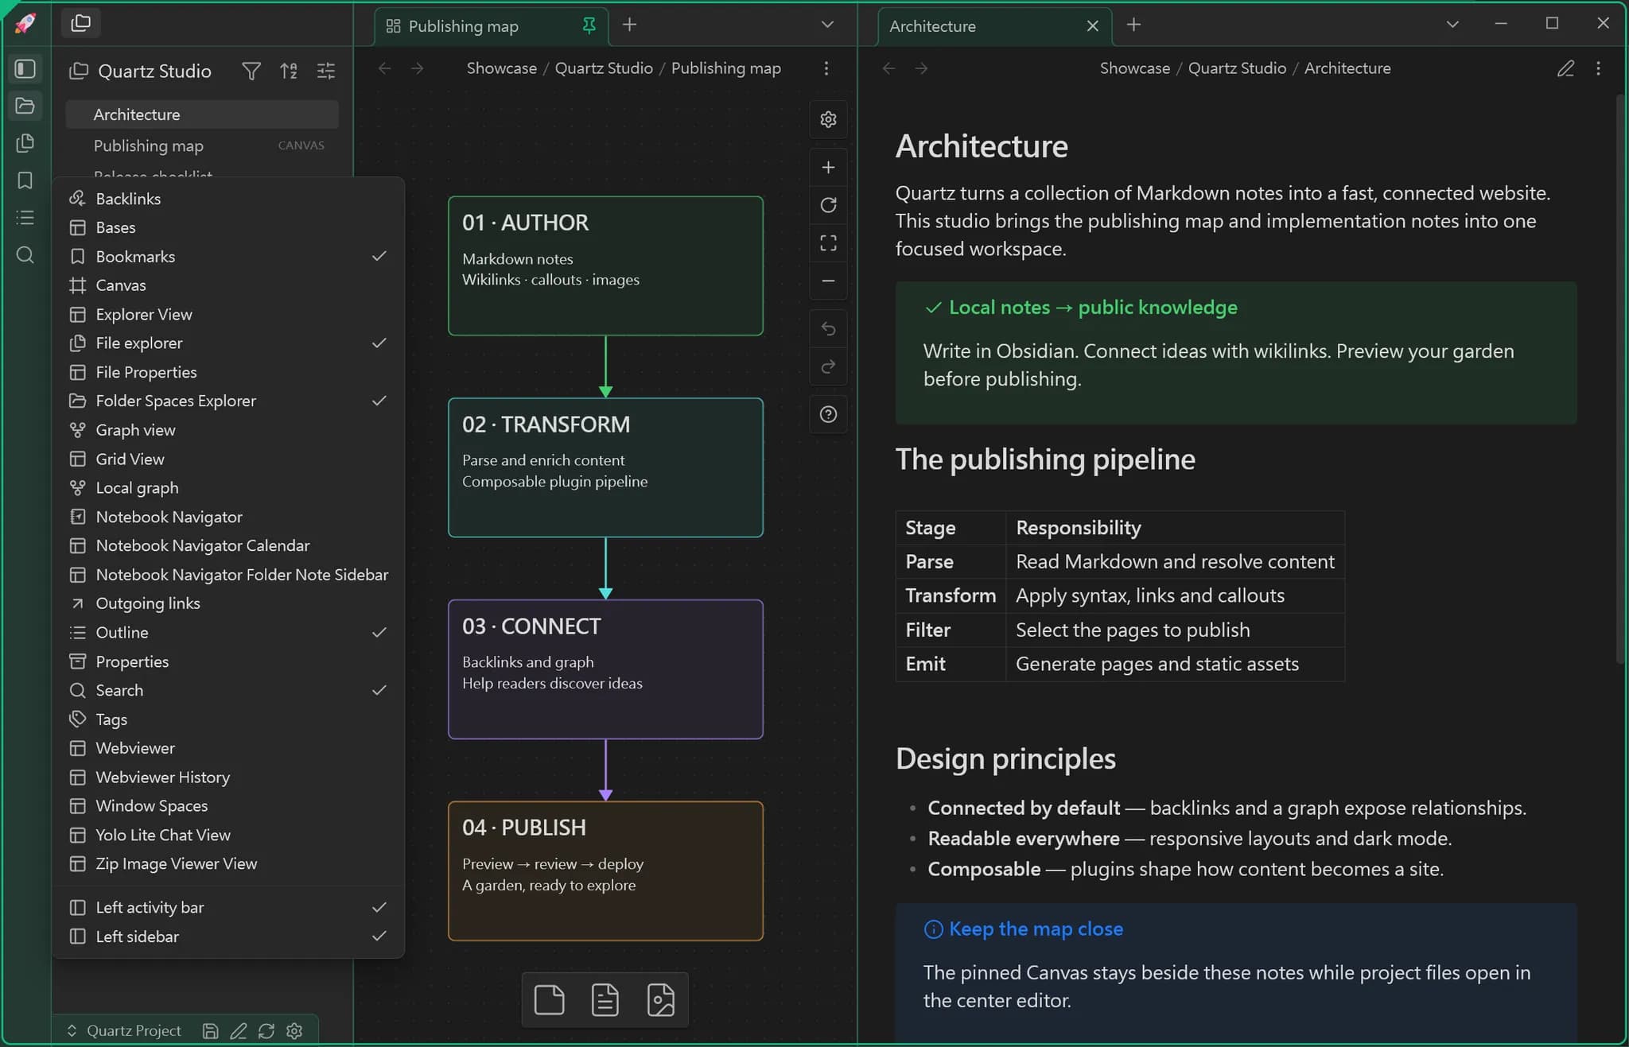This screenshot has height=1047, width=1629.
Task: Click the rocket logo icon
Action: pos(25,23)
